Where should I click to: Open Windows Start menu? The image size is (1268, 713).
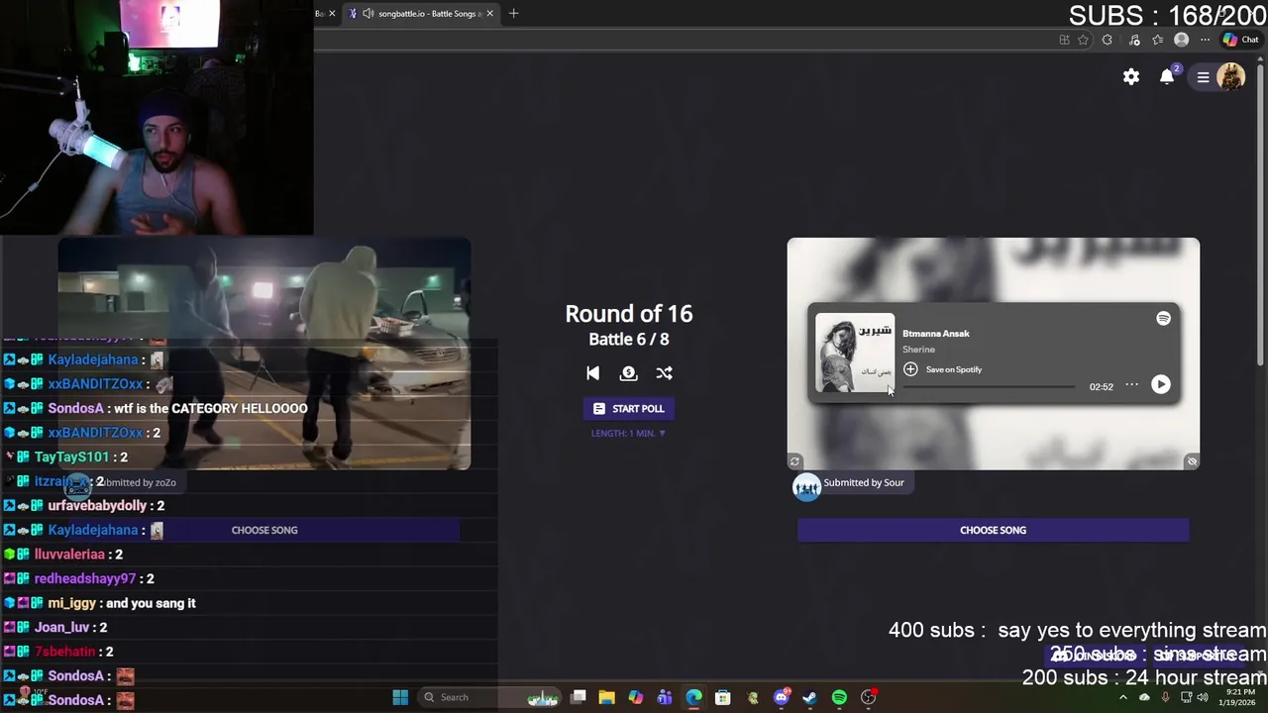click(x=400, y=697)
